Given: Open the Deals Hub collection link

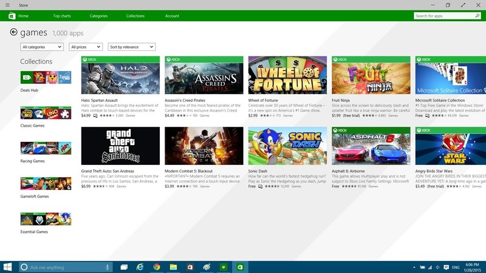Looking at the screenshot, I should point(29,90).
